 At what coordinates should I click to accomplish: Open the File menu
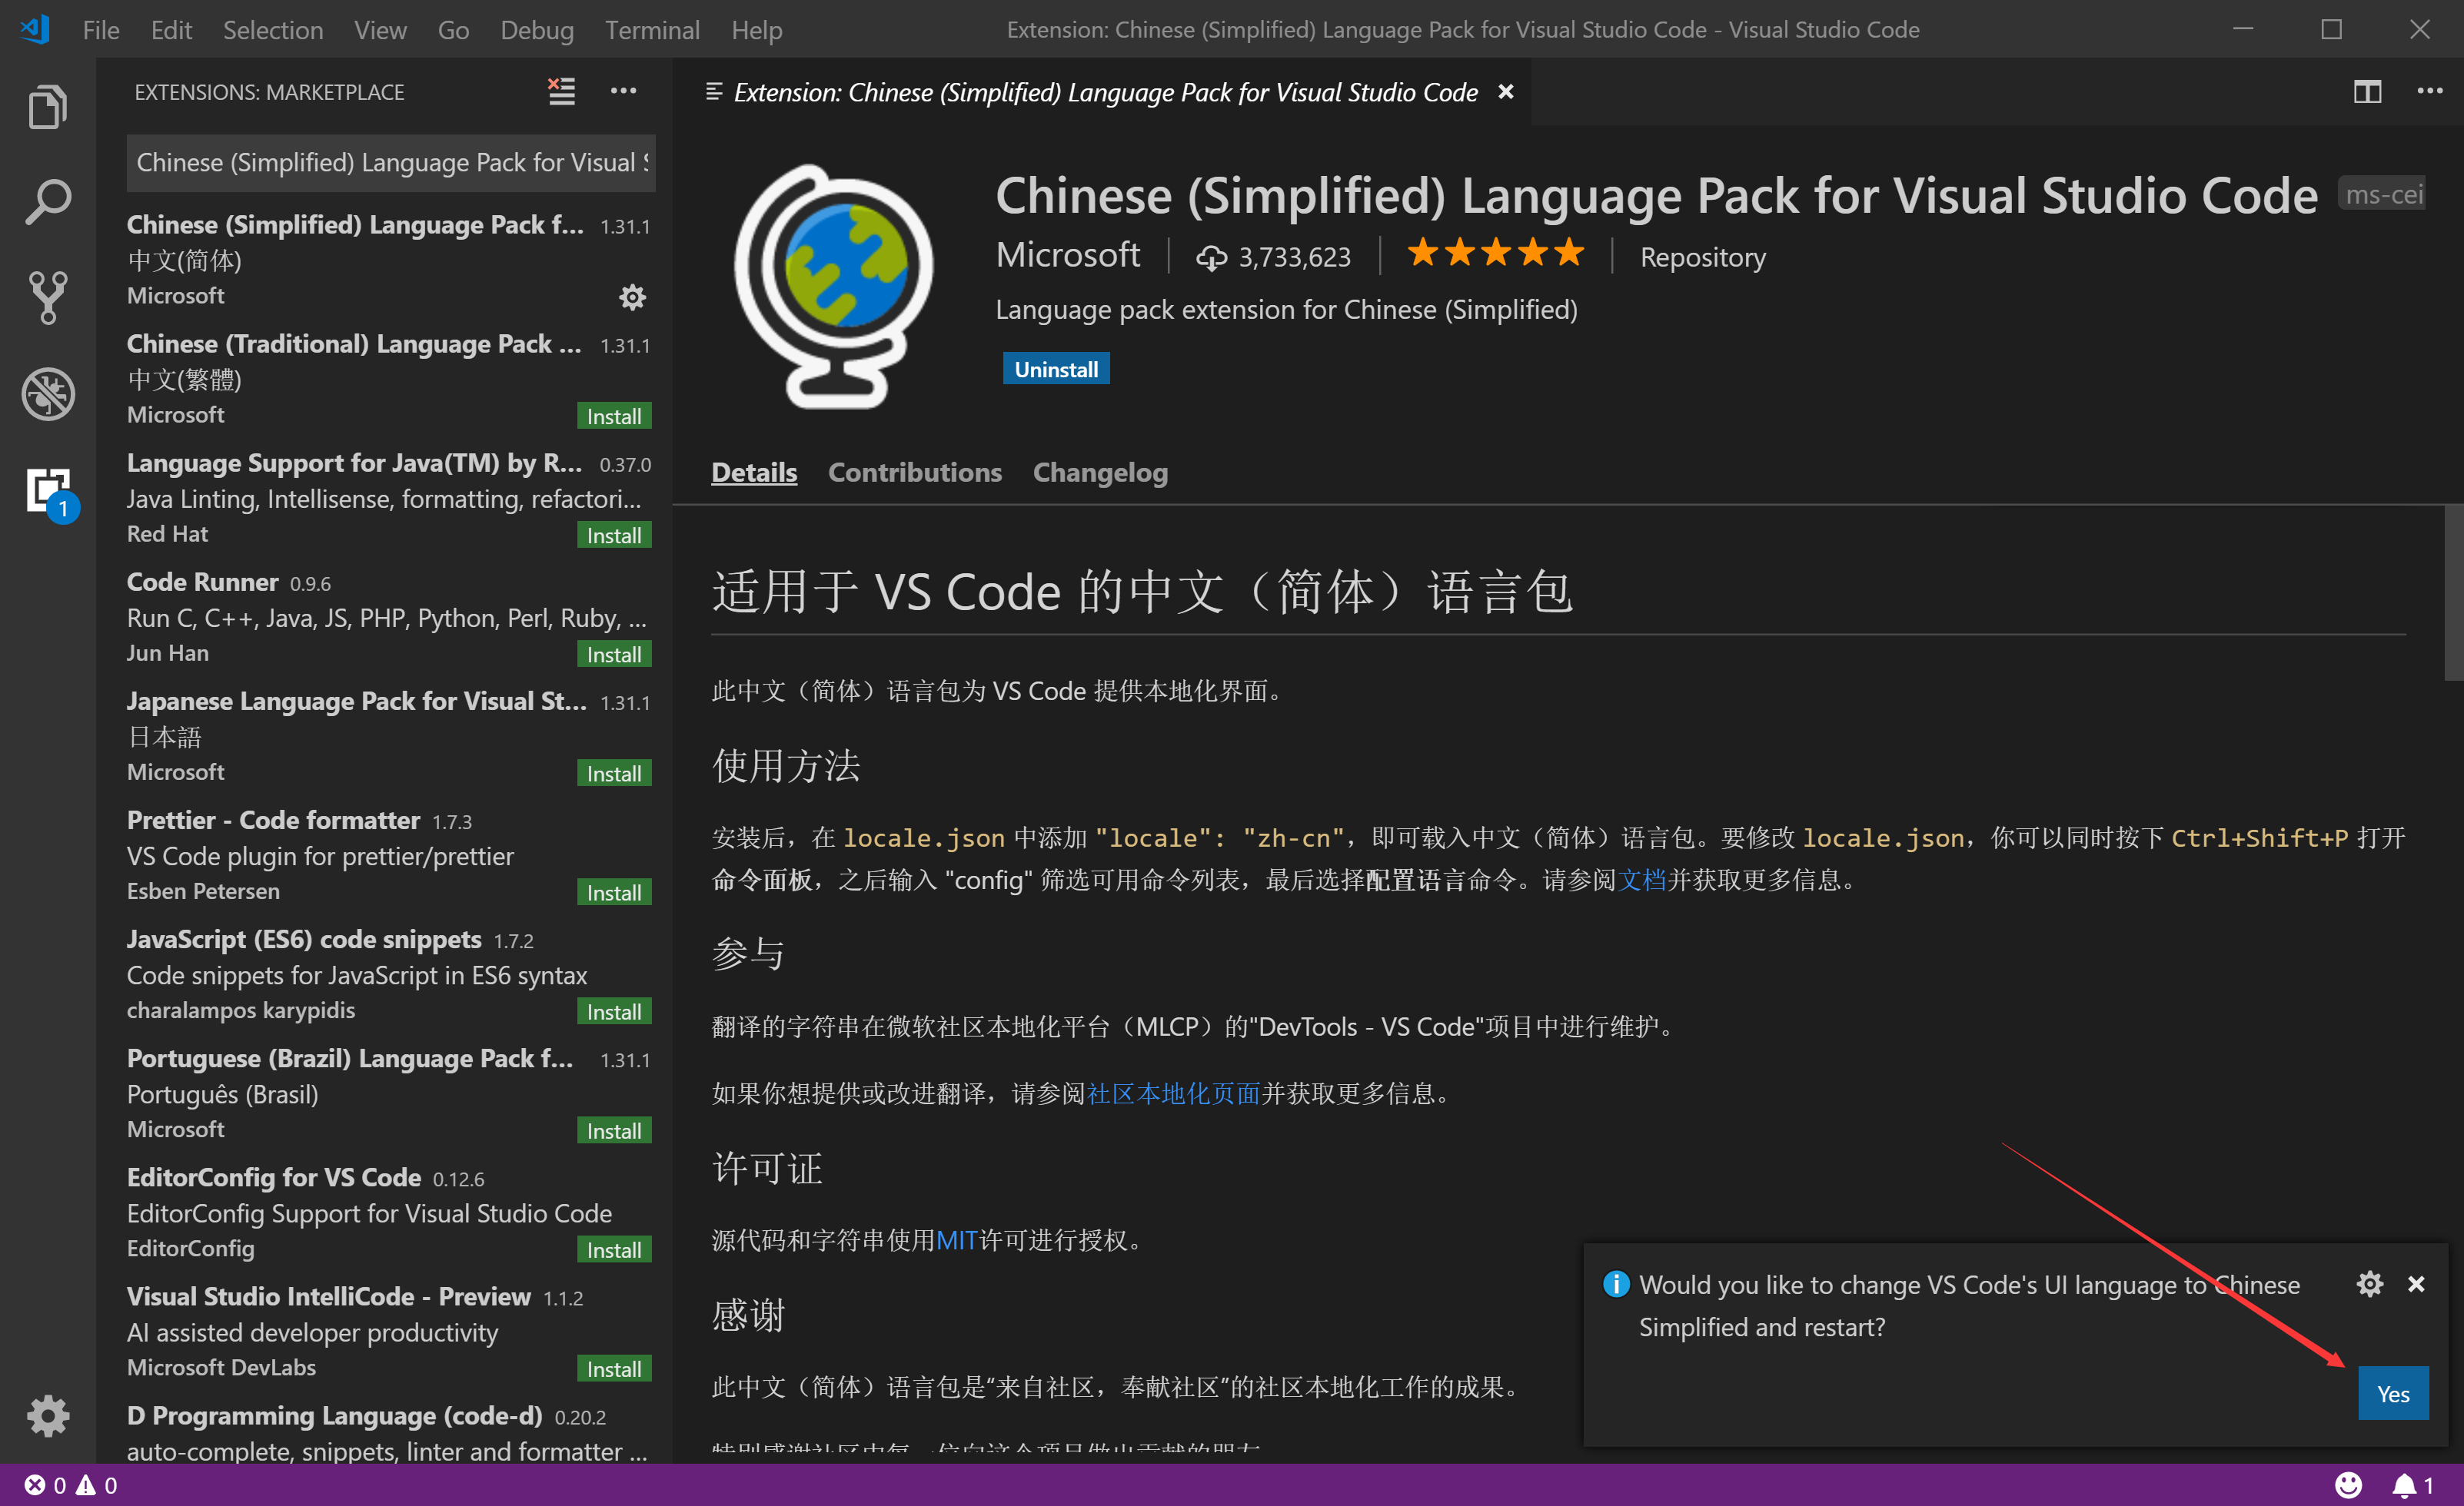pyautogui.click(x=101, y=30)
